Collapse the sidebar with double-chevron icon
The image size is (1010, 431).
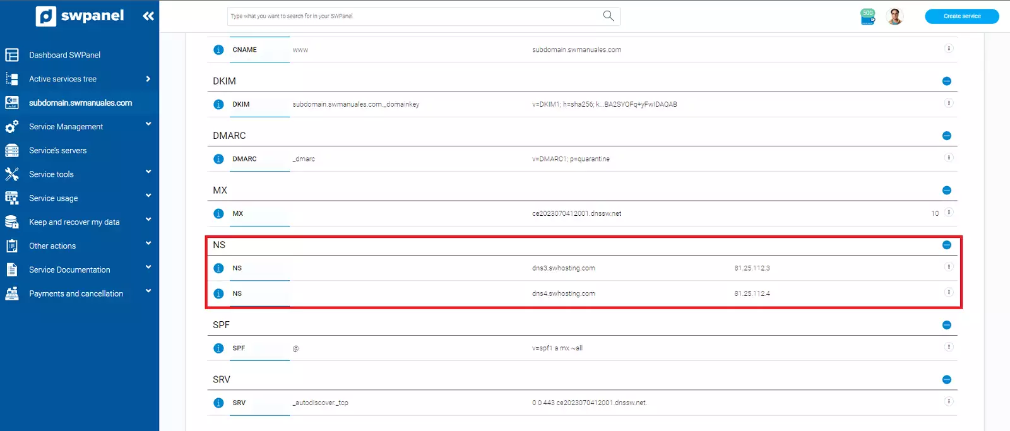point(148,16)
